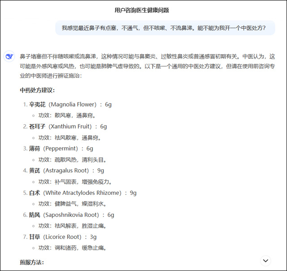
Task: Click the text 功效：祛风解表，胜湿止痛
Action: coord(72,226)
